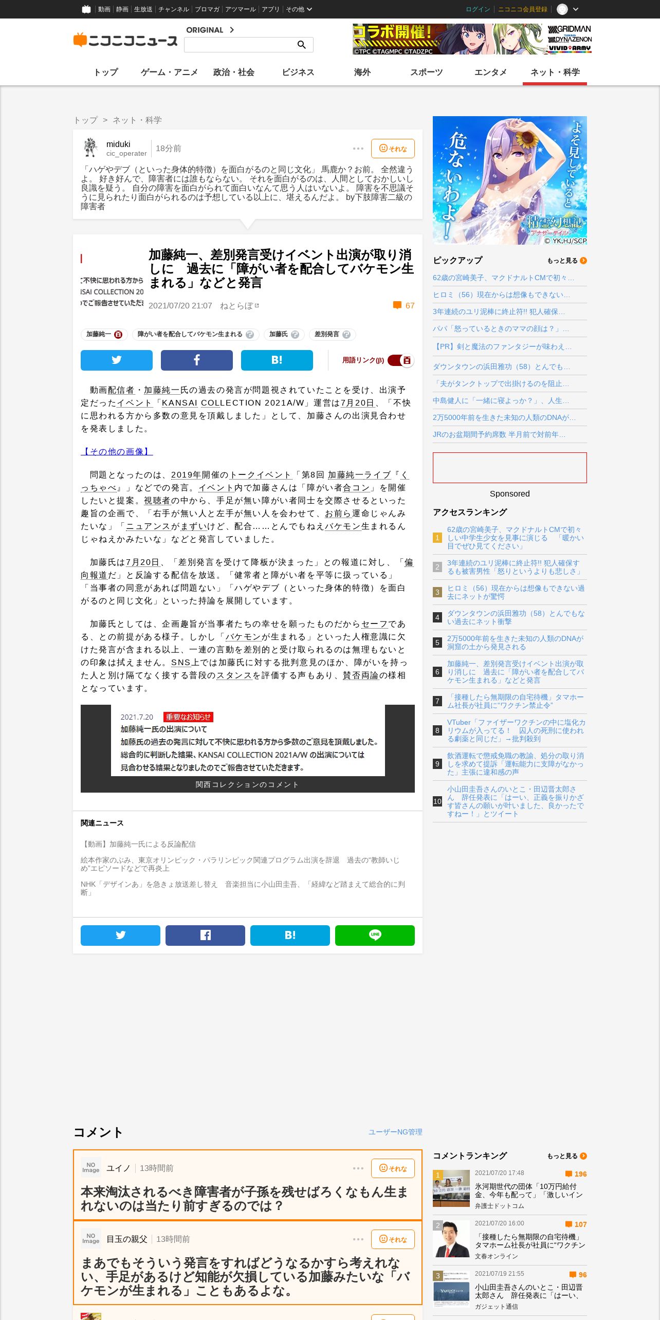This screenshot has width=660, height=1320.
Task: Open the トップ navigation tab
Action: click(106, 72)
